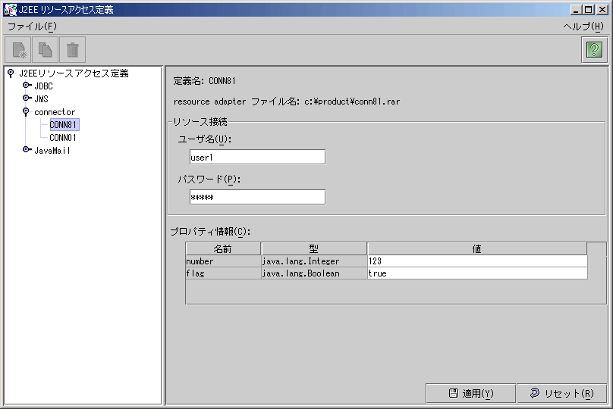Select CONN01 in the tree
The height and width of the screenshot is (409, 613).
[63, 137]
